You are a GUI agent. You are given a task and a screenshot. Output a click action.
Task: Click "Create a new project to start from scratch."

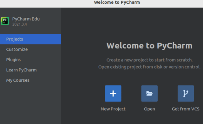tap(149, 60)
